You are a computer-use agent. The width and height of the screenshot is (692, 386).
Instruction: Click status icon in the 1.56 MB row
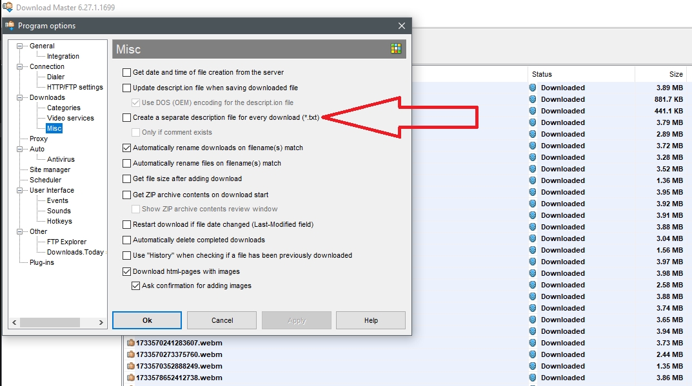533,250
